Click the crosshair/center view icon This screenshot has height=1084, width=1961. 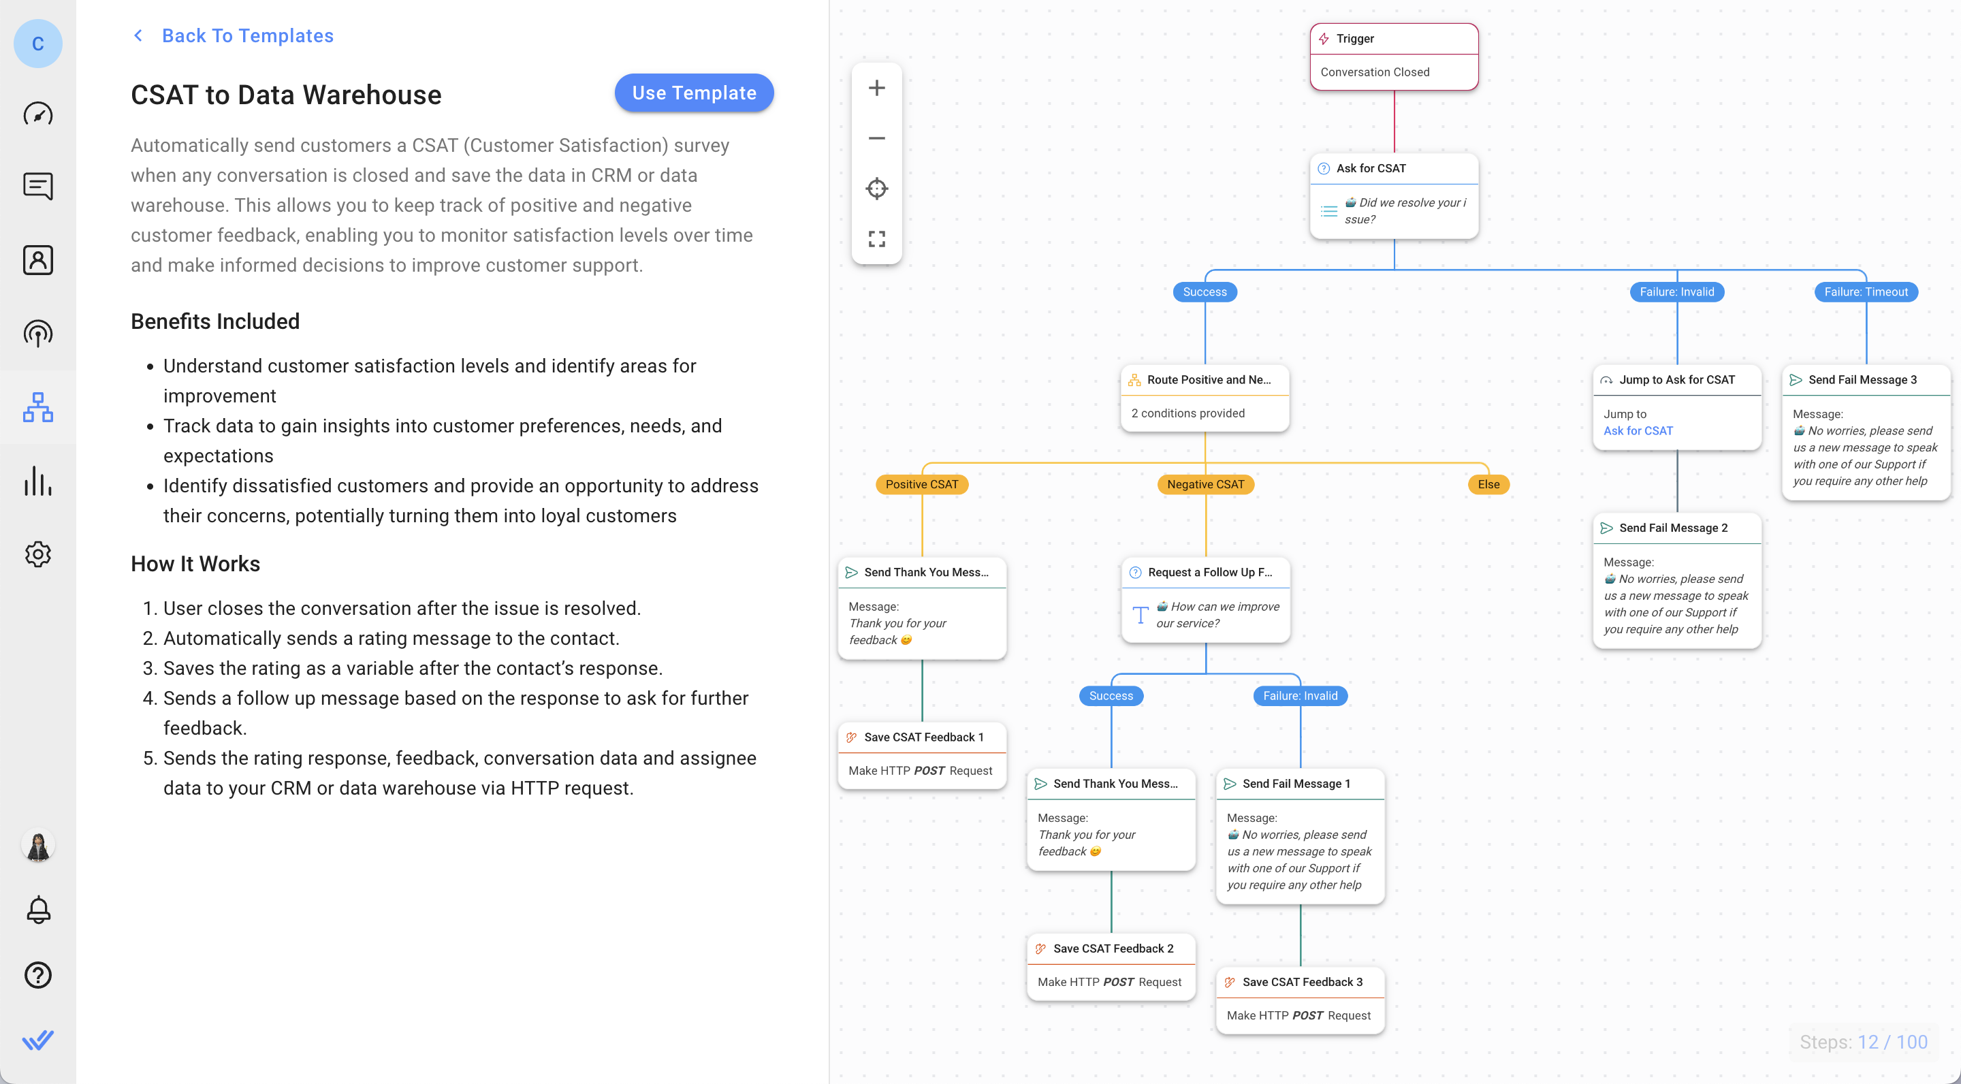click(x=877, y=189)
